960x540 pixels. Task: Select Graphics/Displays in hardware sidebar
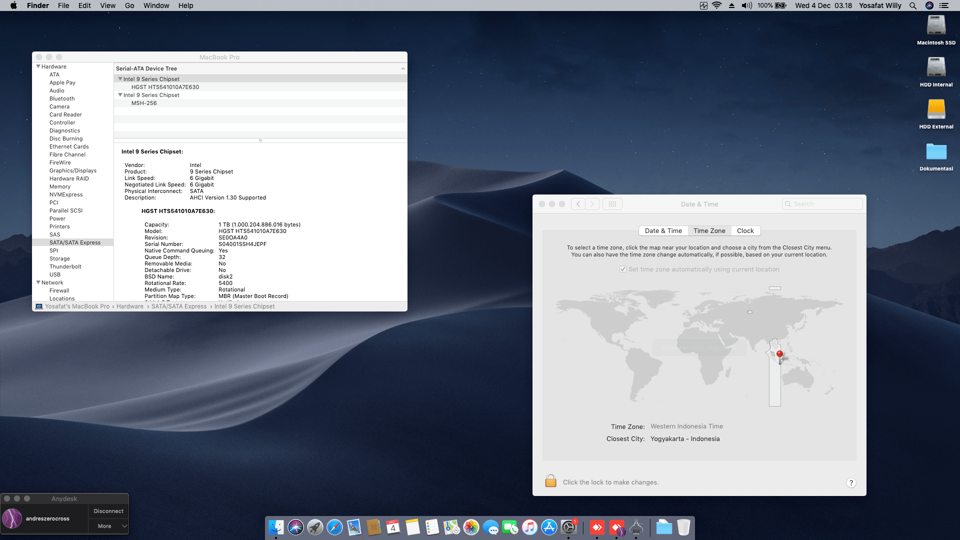pos(73,170)
